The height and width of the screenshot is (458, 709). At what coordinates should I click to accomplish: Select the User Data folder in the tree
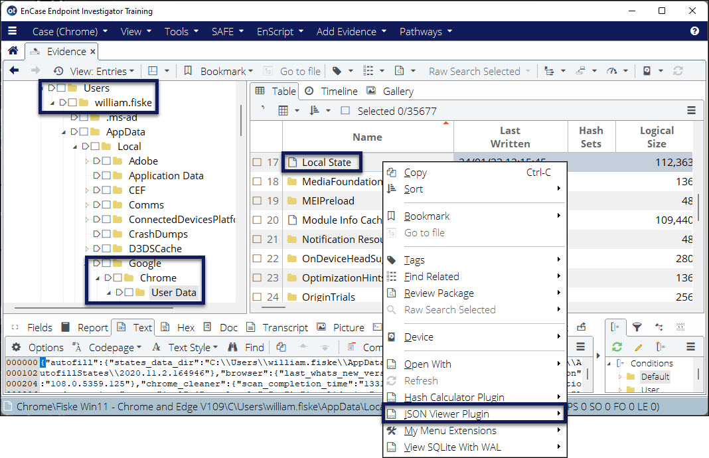[x=174, y=293]
